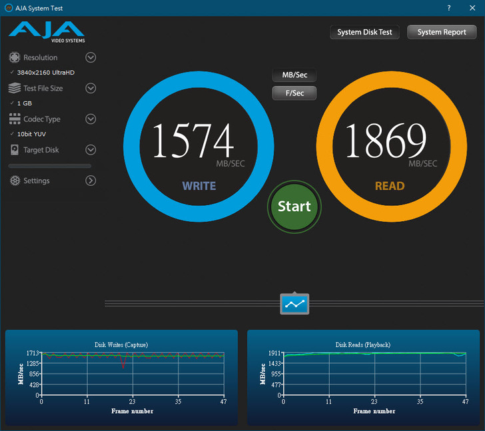Toggle the graph view chart icon
The image size is (485, 431).
tap(294, 304)
